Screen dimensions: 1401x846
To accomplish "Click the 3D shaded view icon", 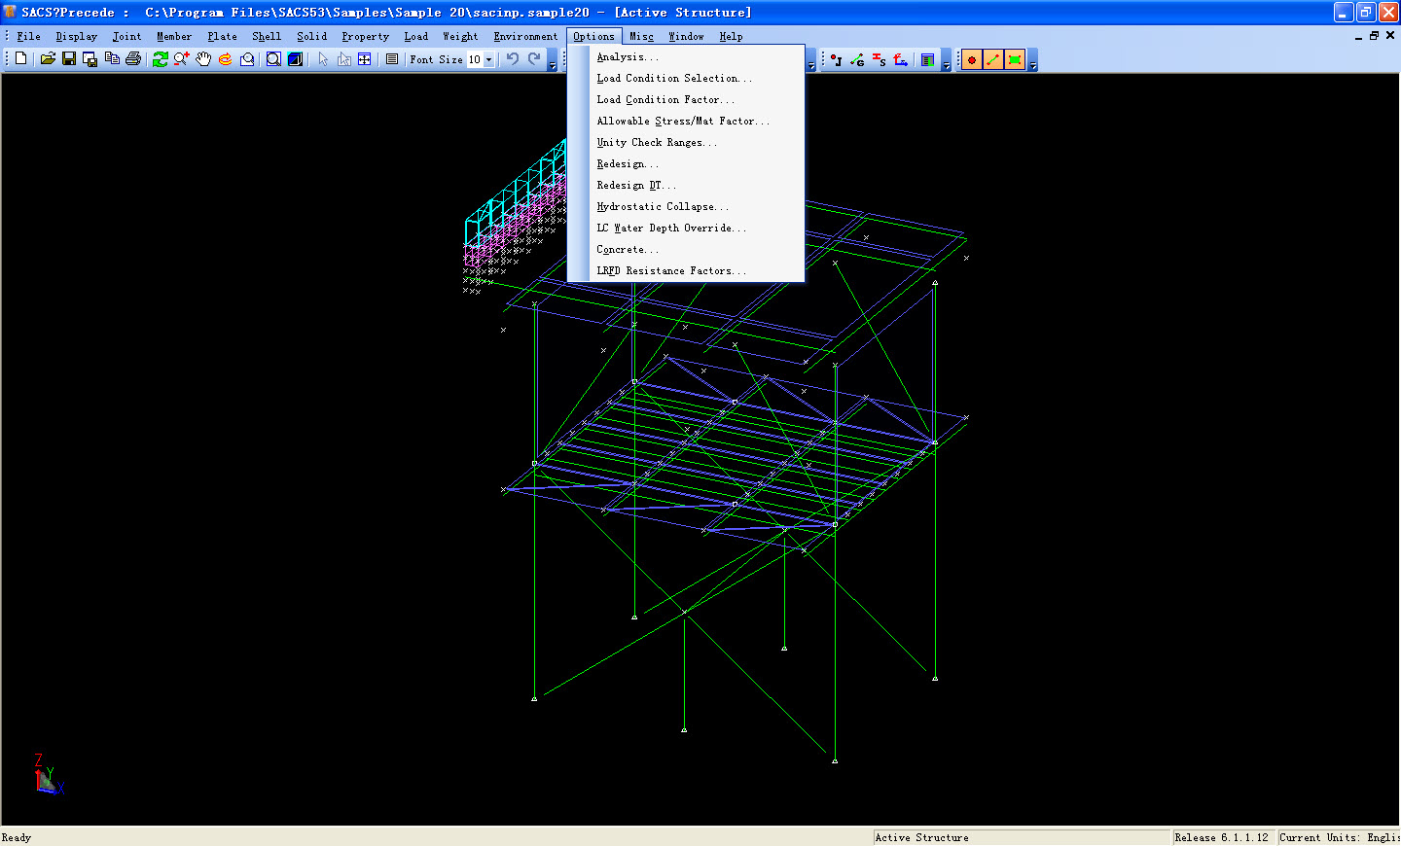I will (295, 59).
